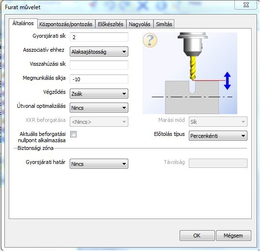Confirm with the OK button
Viewport: 260px width, 251px height.
click(x=197, y=236)
